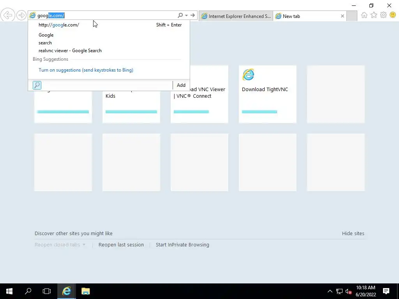Click the IE icon on Enhanced Security tab
This screenshot has height=299, width=399.
pyautogui.click(x=204, y=16)
